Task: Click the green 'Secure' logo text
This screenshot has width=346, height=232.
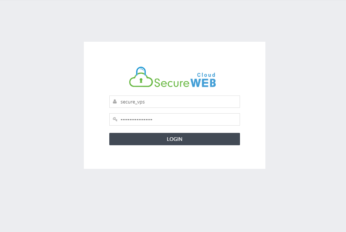Action: (x=172, y=83)
